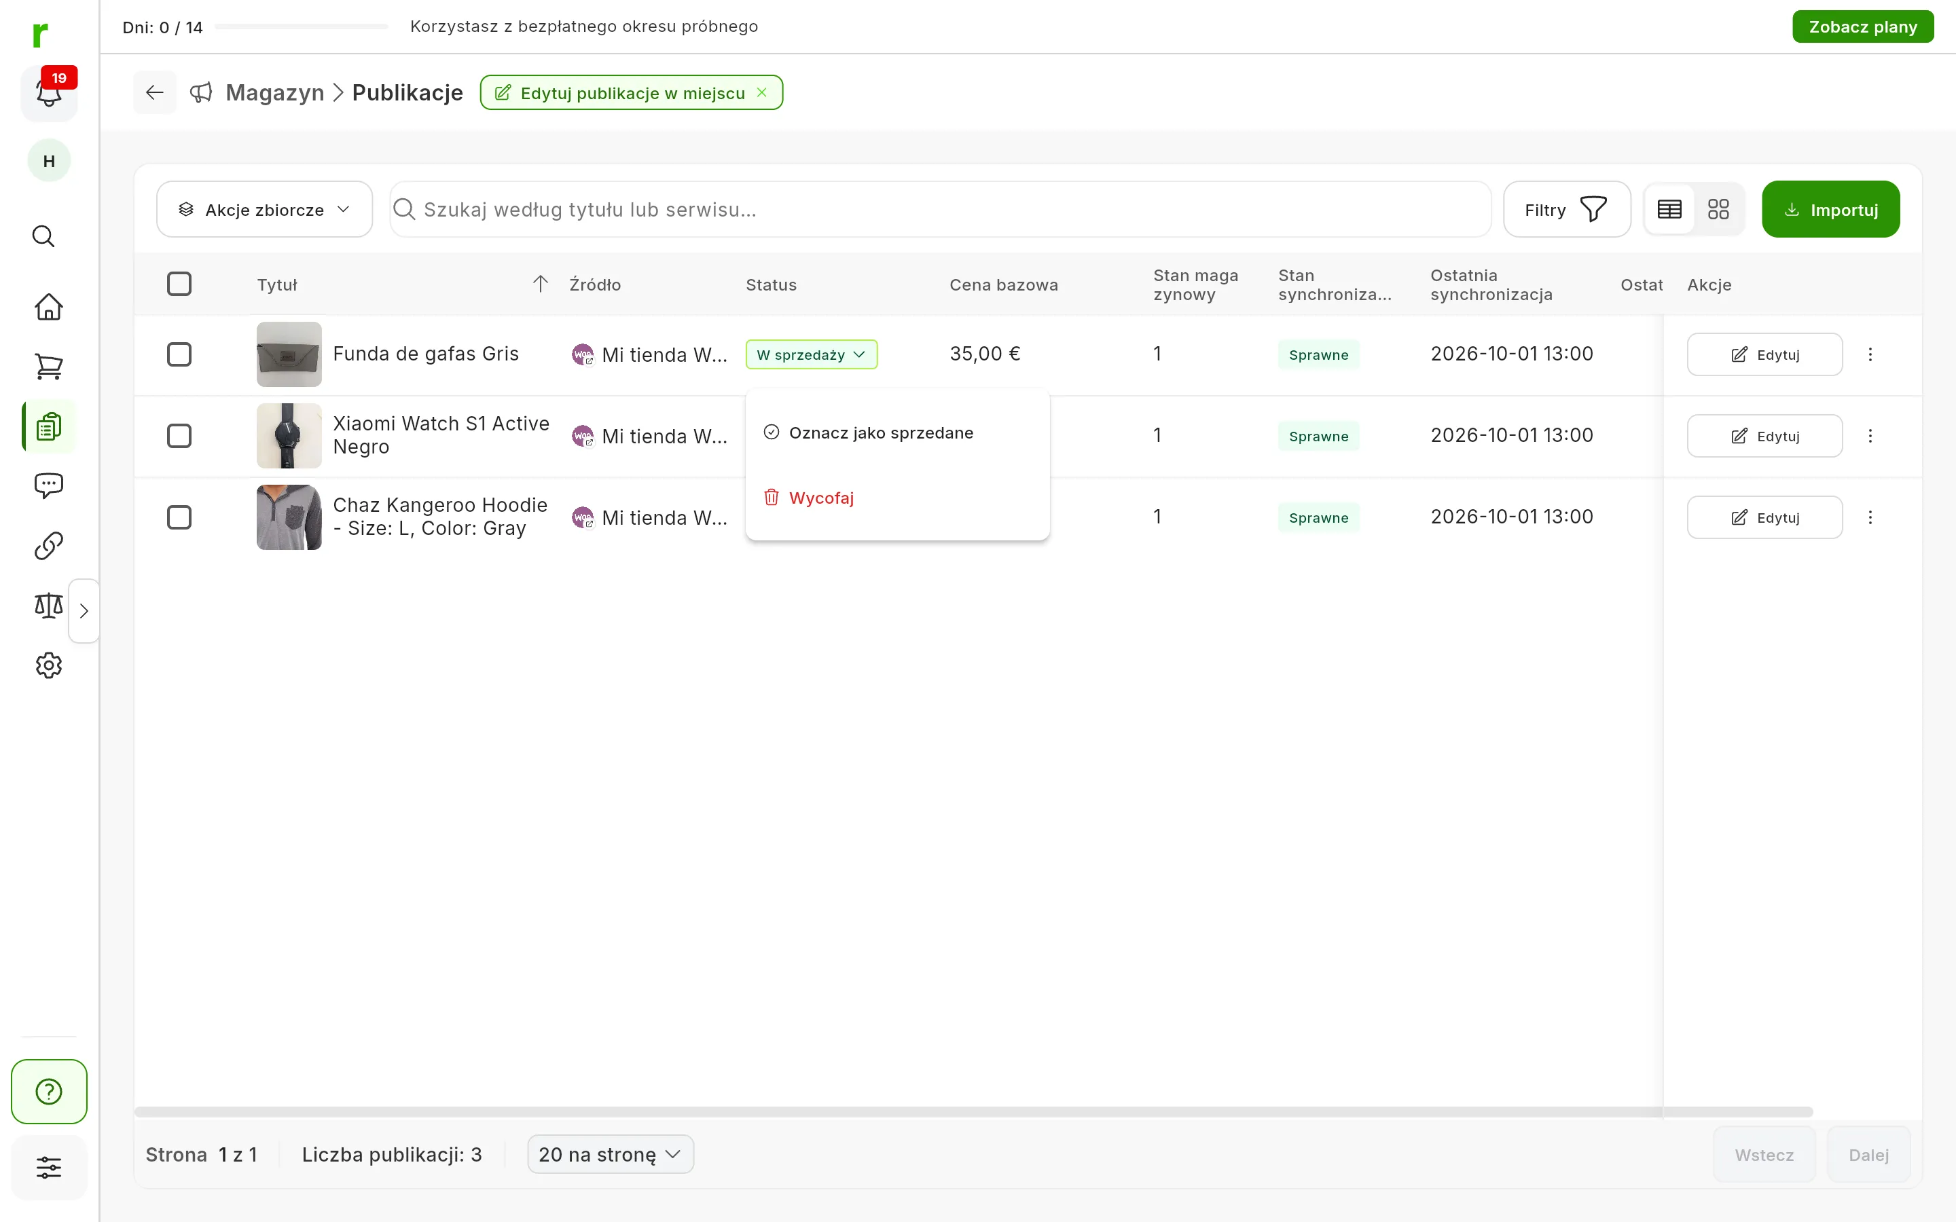The image size is (1956, 1222).
Task: Switch to grid view
Action: pos(1718,209)
